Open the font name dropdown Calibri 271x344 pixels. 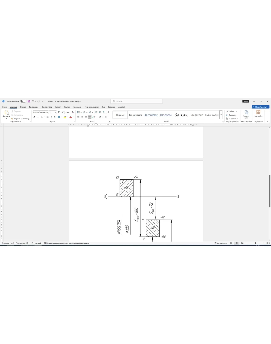tap(40, 112)
